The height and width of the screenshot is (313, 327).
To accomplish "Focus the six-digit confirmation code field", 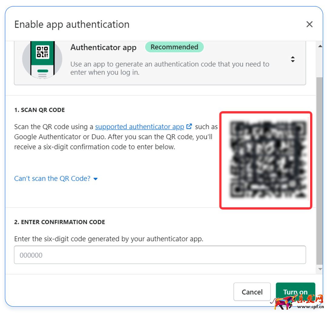I will coord(160,255).
